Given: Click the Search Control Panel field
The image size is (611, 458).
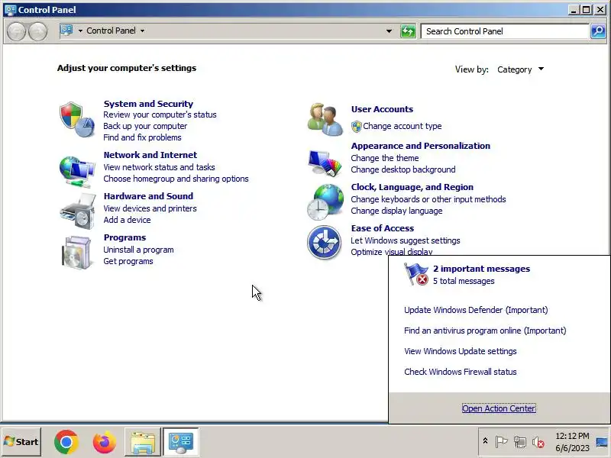Looking at the screenshot, I should pos(505,31).
